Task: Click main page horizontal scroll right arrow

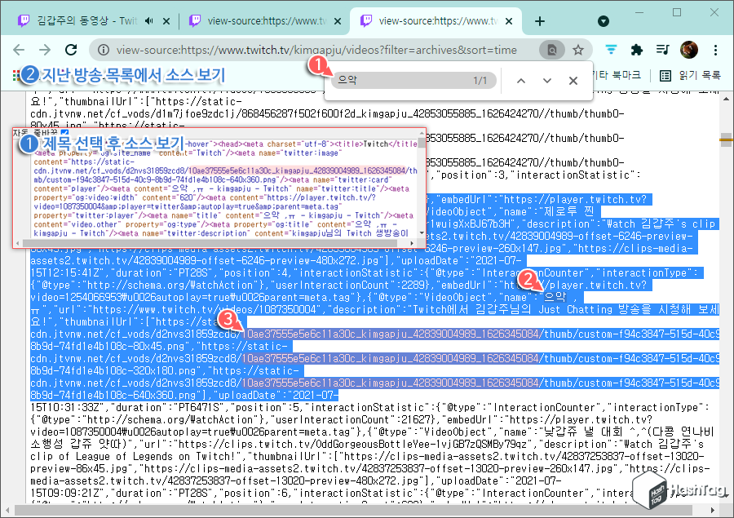Action: tap(713, 510)
